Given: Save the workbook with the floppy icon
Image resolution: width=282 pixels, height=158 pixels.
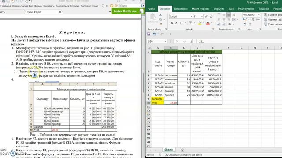Looking at the screenshot, I should point(149,34).
